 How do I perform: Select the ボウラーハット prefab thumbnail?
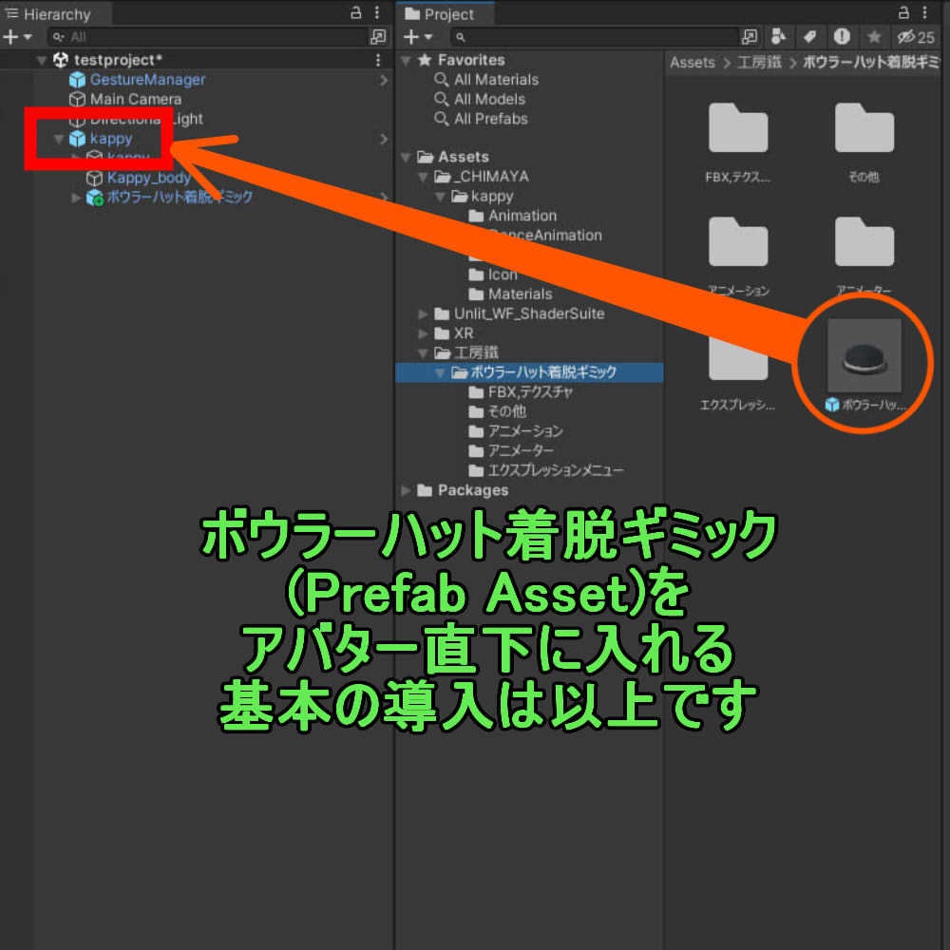(x=863, y=353)
